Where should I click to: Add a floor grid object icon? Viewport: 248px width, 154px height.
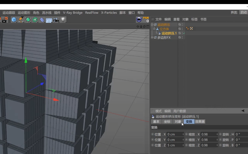pyautogui.click(x=49, y=20)
